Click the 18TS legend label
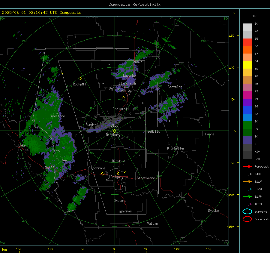 point(258,204)
